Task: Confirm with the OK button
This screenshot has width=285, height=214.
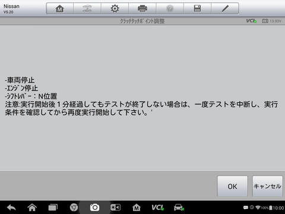Action: (x=232, y=186)
